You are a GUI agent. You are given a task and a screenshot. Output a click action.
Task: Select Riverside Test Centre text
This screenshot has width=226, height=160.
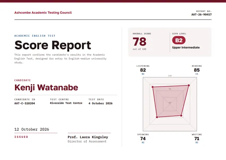tap(66, 103)
